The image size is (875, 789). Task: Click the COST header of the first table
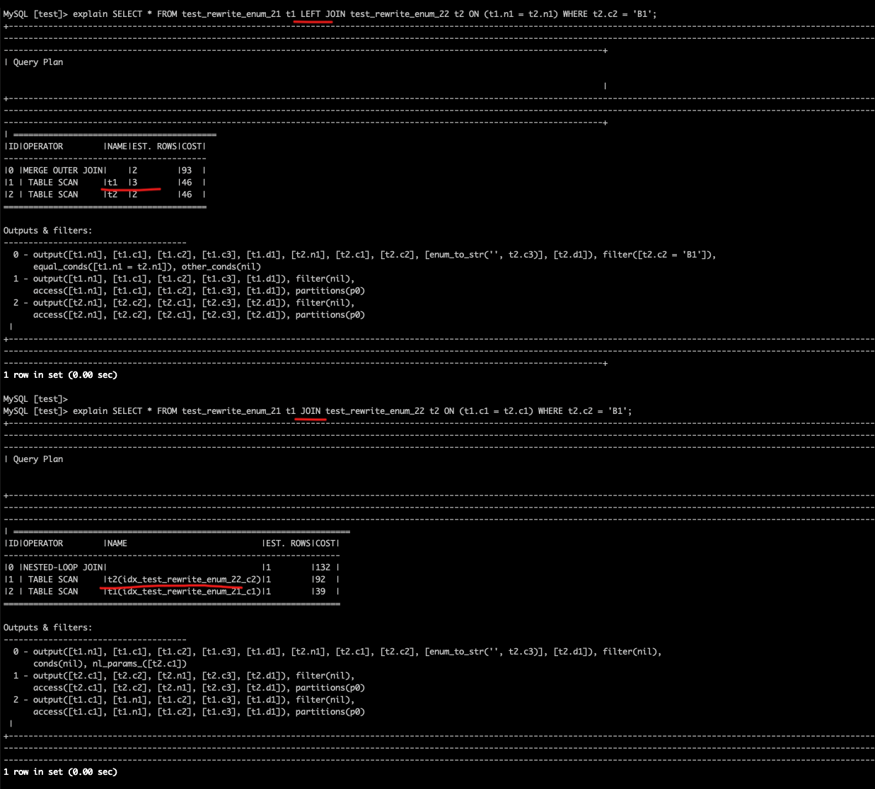click(x=192, y=146)
